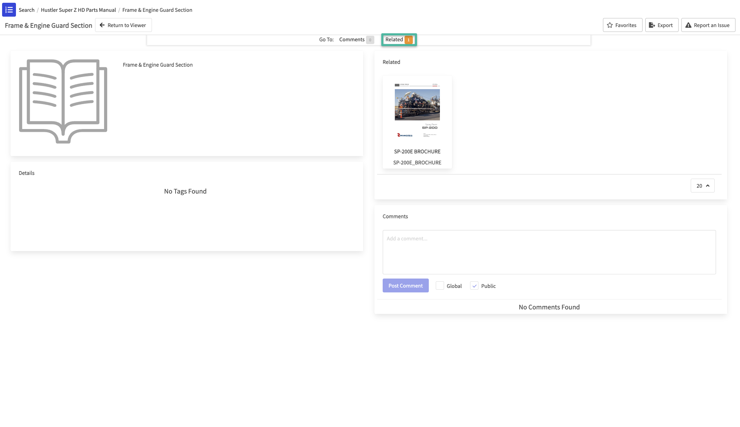
Task: Open Hustler Super Z HD Parts Manual breadcrumb
Action: click(78, 10)
